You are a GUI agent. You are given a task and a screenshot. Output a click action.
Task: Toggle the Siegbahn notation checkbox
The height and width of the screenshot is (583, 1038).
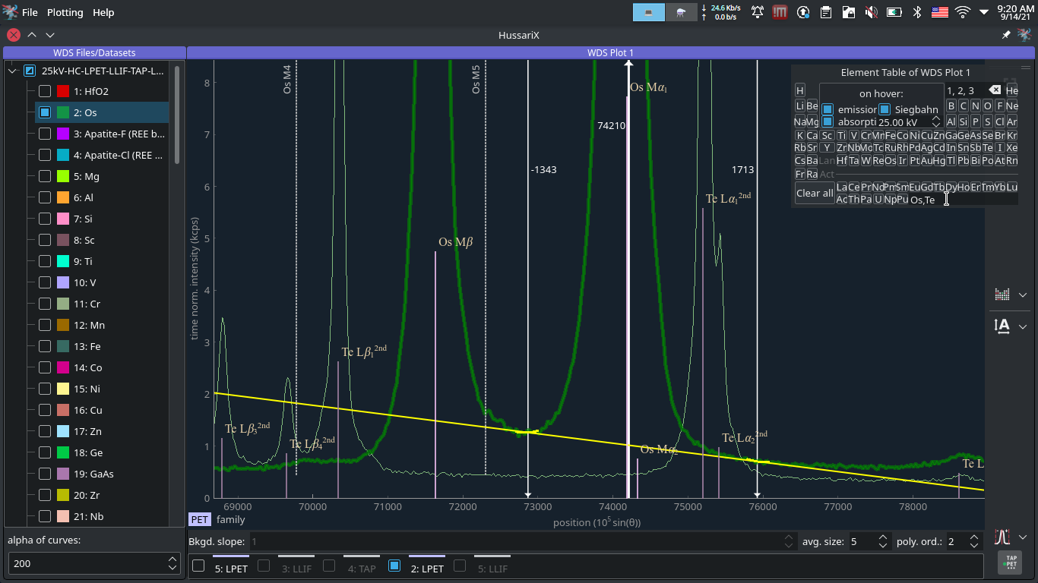pyautogui.click(x=884, y=109)
